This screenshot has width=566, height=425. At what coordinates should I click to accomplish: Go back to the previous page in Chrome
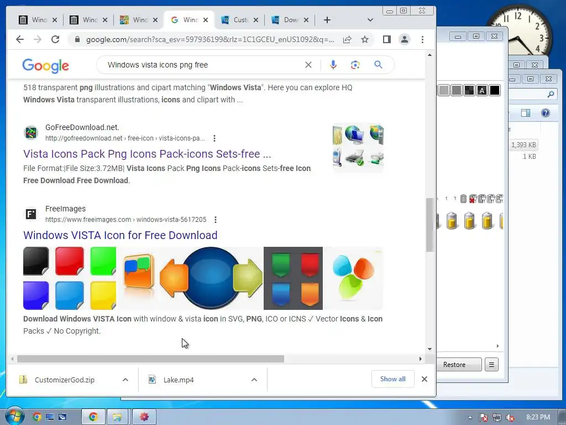[20, 39]
